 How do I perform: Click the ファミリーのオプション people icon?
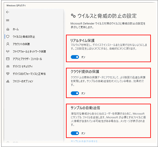click(x=8, y=81)
